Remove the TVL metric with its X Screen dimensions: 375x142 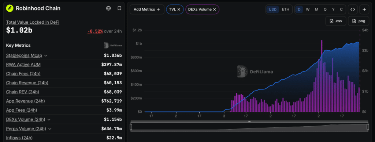179,9
